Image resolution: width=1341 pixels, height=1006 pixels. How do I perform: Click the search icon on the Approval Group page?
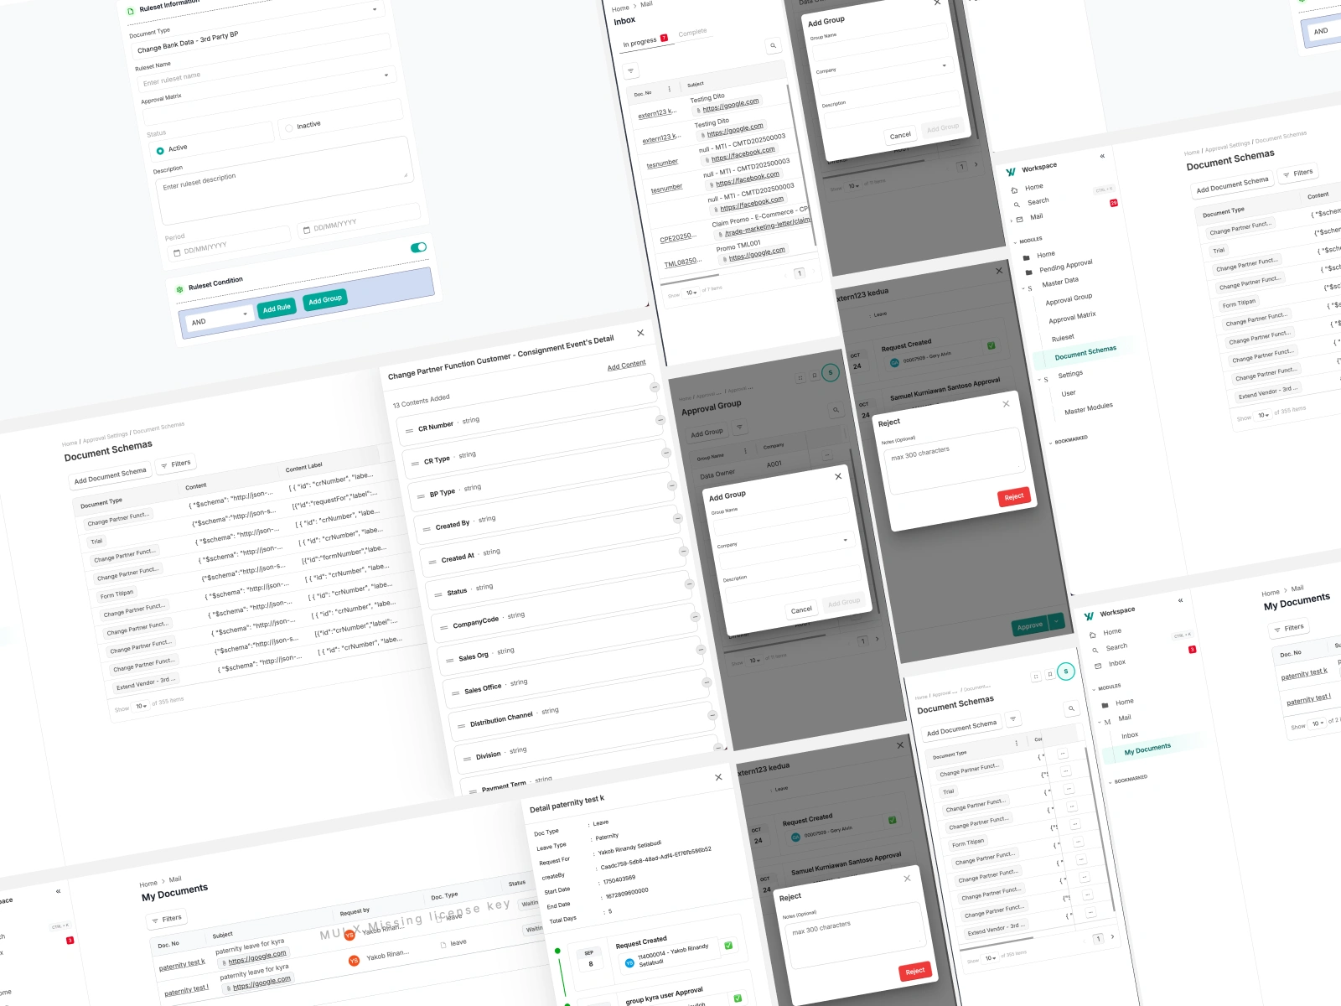tap(836, 410)
